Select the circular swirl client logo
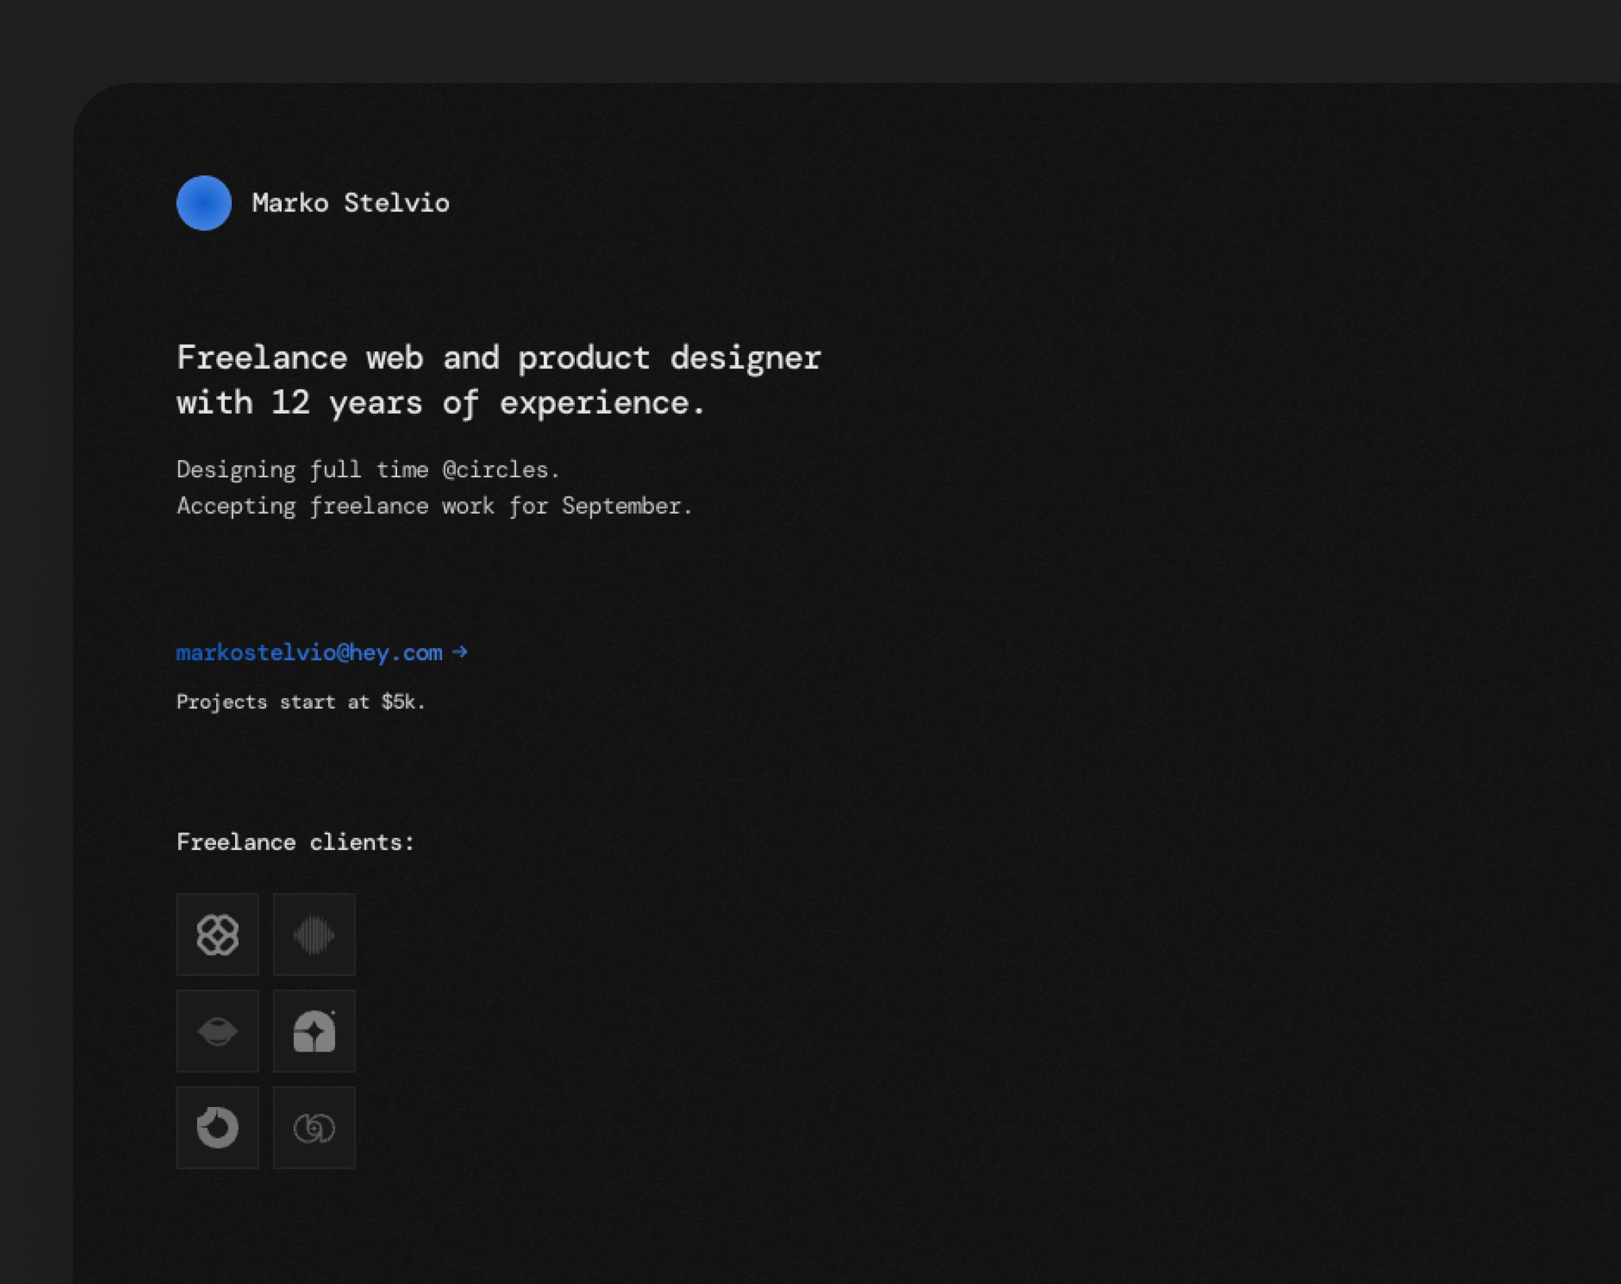 [218, 1127]
